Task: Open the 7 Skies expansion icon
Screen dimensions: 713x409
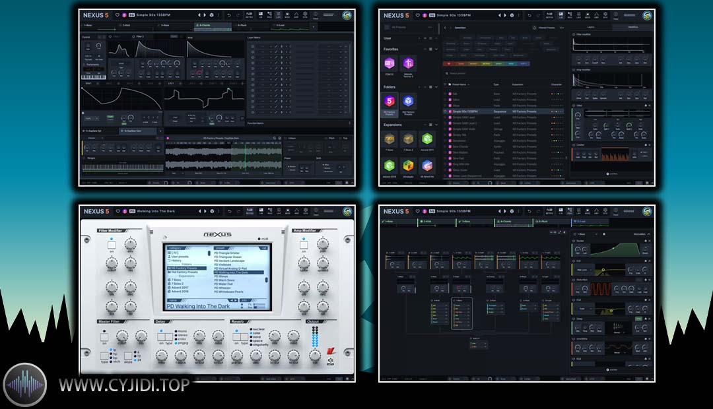Action: 390,139
